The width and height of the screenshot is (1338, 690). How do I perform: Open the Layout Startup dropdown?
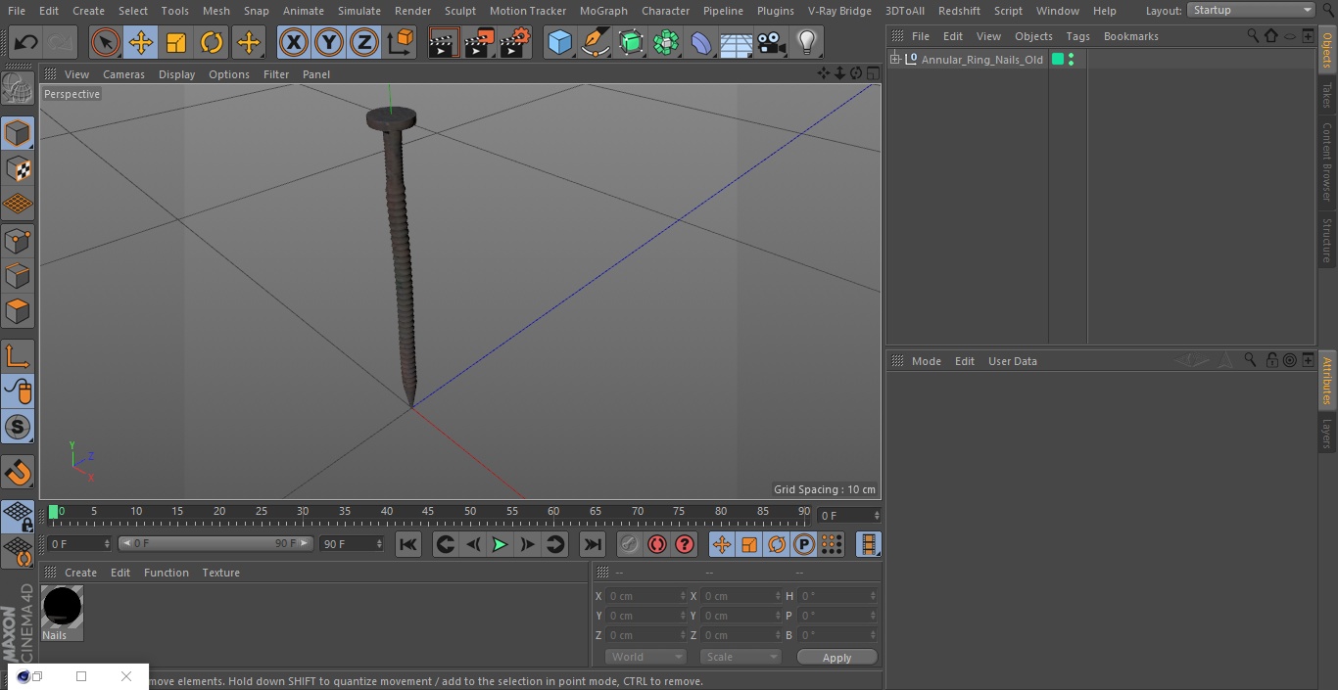(x=1252, y=10)
